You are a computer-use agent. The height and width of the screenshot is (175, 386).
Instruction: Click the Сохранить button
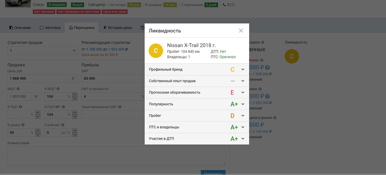click(213, 172)
